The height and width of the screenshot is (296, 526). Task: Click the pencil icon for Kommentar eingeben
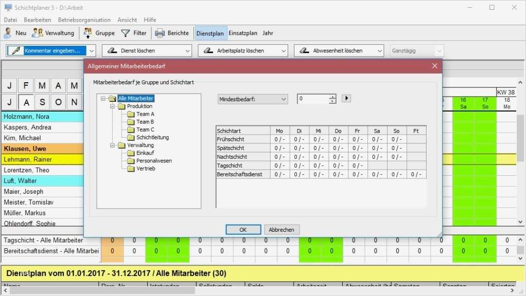pyautogui.click(x=15, y=50)
